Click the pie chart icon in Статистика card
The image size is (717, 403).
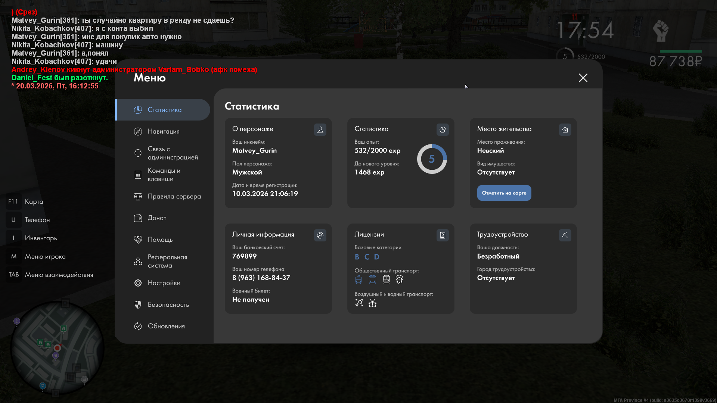point(443,129)
